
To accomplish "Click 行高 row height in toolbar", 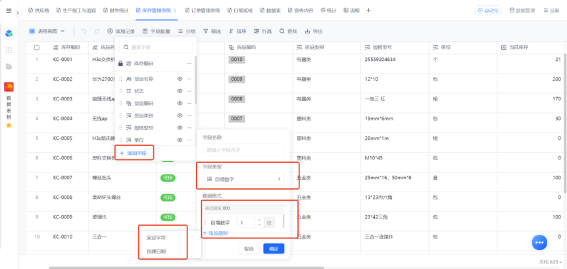I will point(263,31).
